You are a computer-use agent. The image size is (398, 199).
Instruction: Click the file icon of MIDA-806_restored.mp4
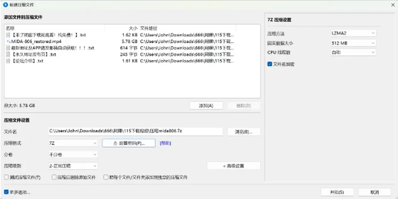[x=8, y=41]
